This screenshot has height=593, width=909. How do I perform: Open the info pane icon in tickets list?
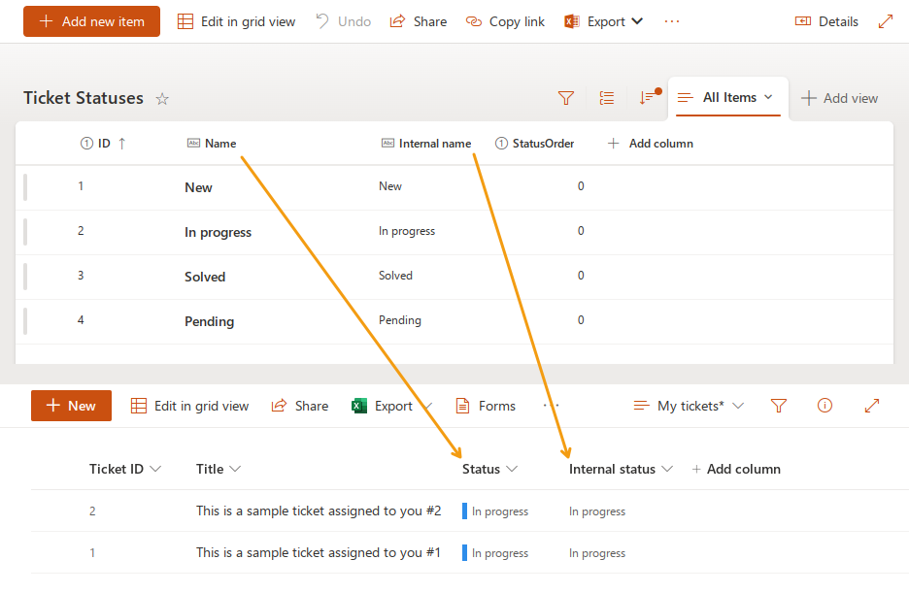[825, 406]
